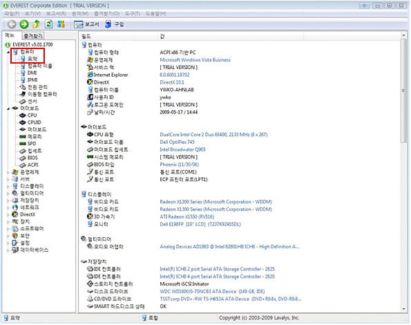Image resolution: width=411 pixels, height=325 pixels.
Task: Open the DirectX 10.1 link
Action: coord(172,82)
